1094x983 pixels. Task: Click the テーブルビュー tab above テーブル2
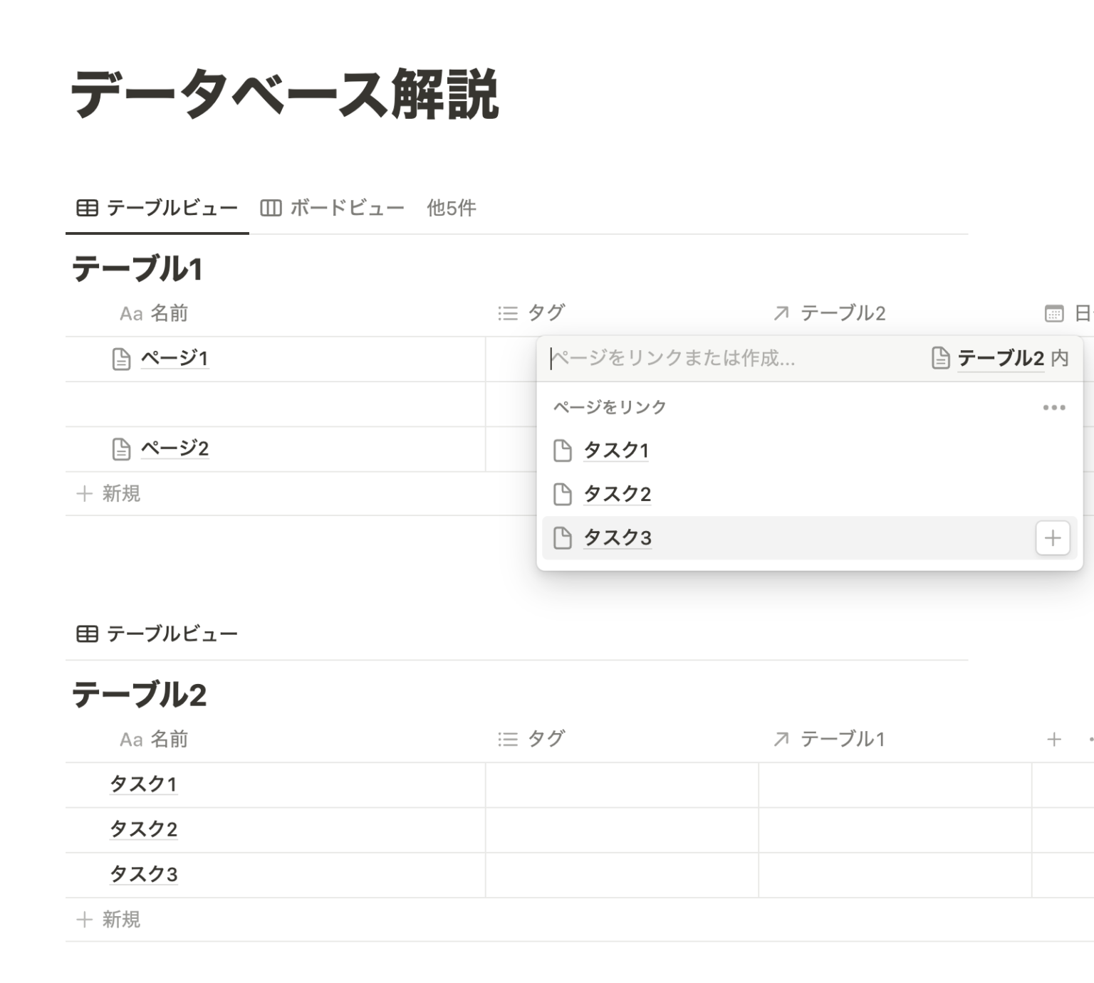click(157, 634)
